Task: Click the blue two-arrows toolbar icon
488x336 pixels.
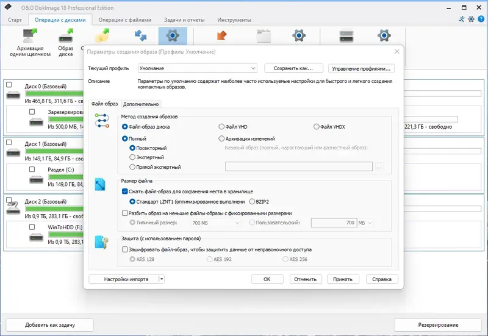Action: 140,36
